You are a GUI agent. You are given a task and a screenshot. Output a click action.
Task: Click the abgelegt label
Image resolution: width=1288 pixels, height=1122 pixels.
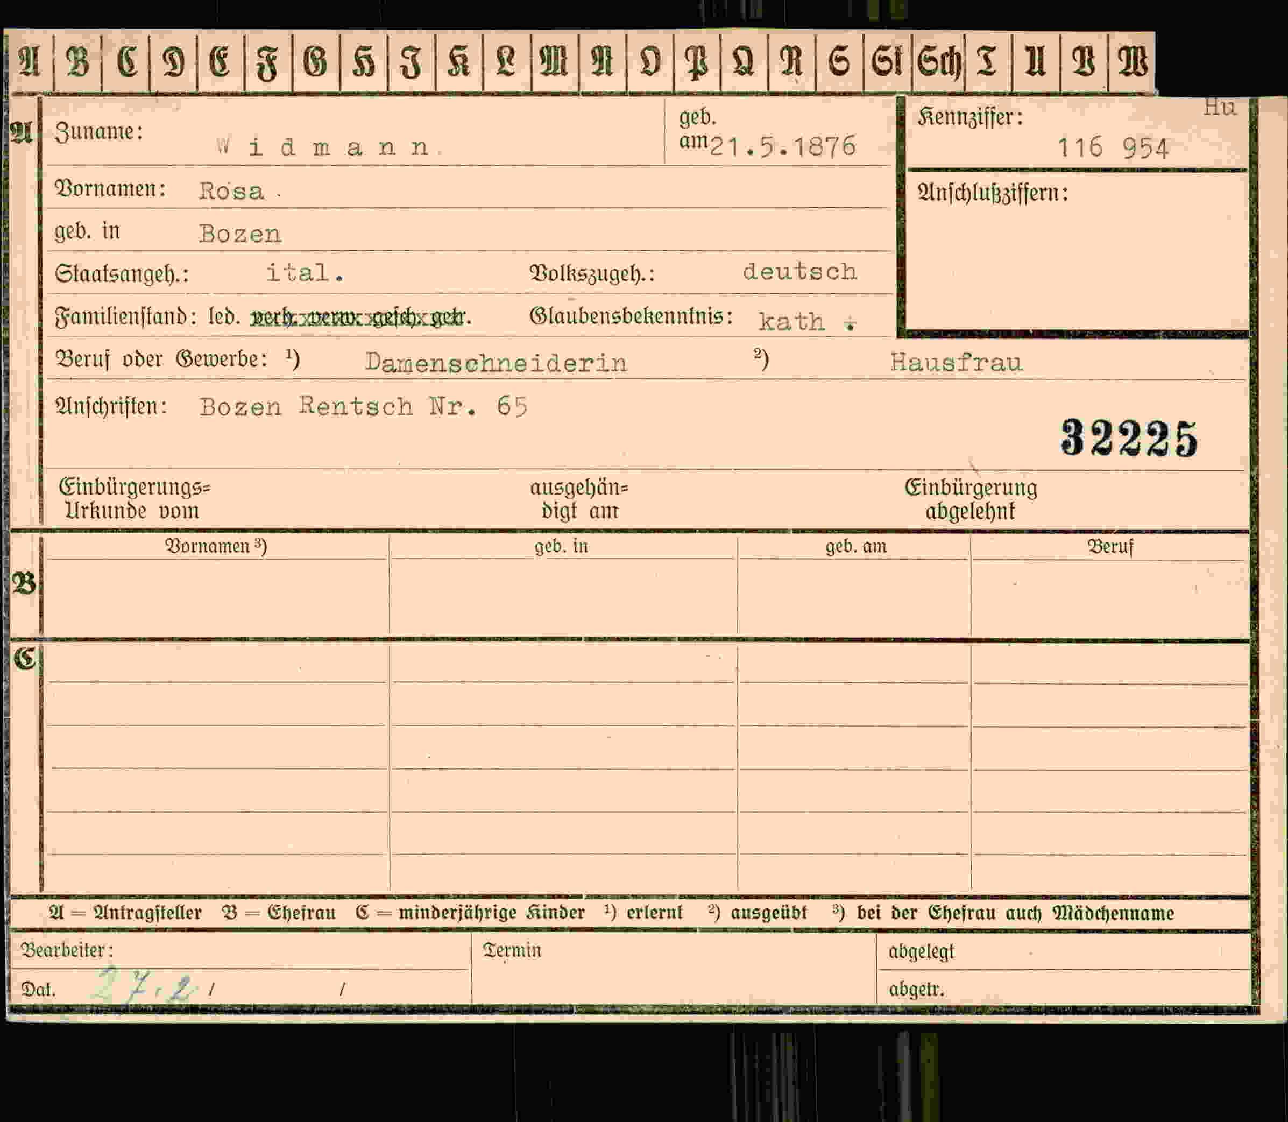point(921,952)
